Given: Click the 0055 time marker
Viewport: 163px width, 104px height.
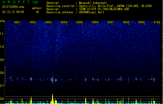Looking at the screenshot, I should tap(80, 22).
